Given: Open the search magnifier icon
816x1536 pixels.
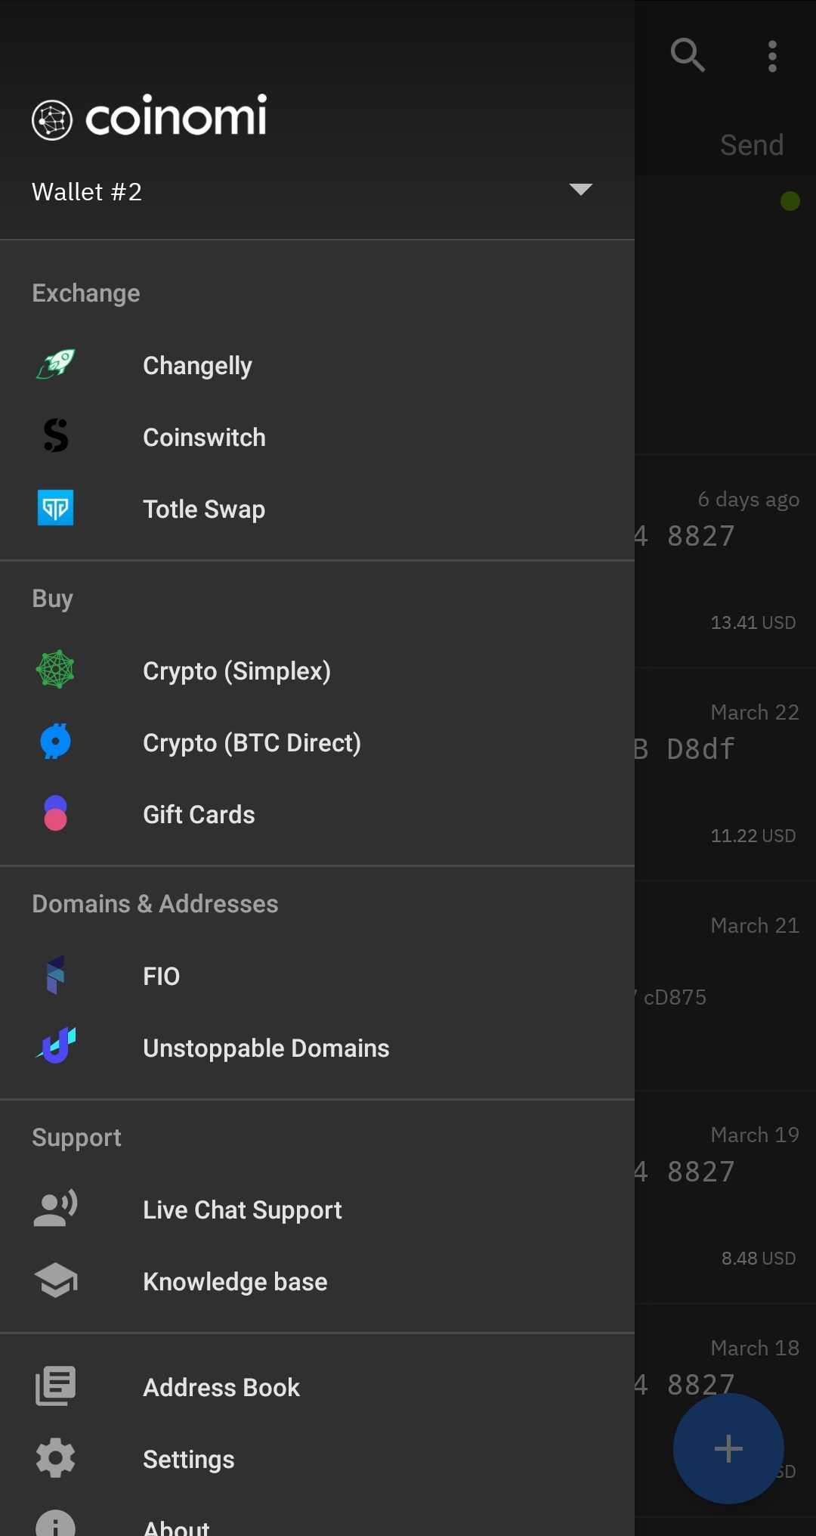Looking at the screenshot, I should point(688,55).
